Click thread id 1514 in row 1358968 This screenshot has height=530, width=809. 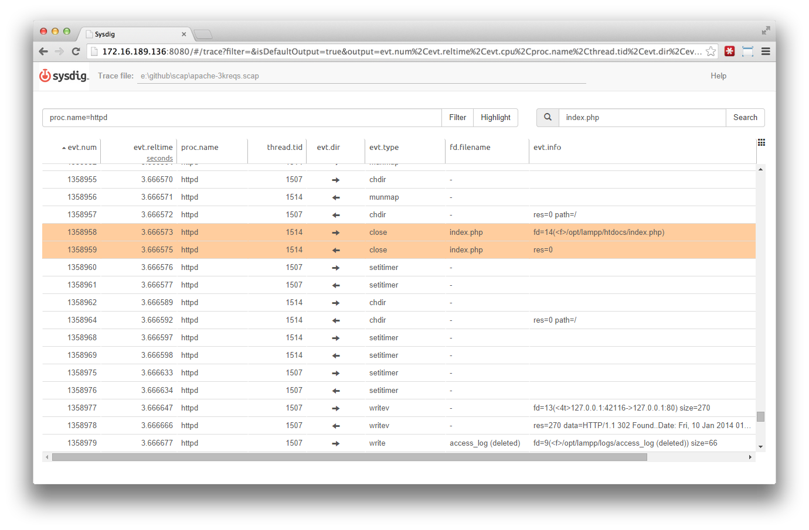[x=294, y=337]
